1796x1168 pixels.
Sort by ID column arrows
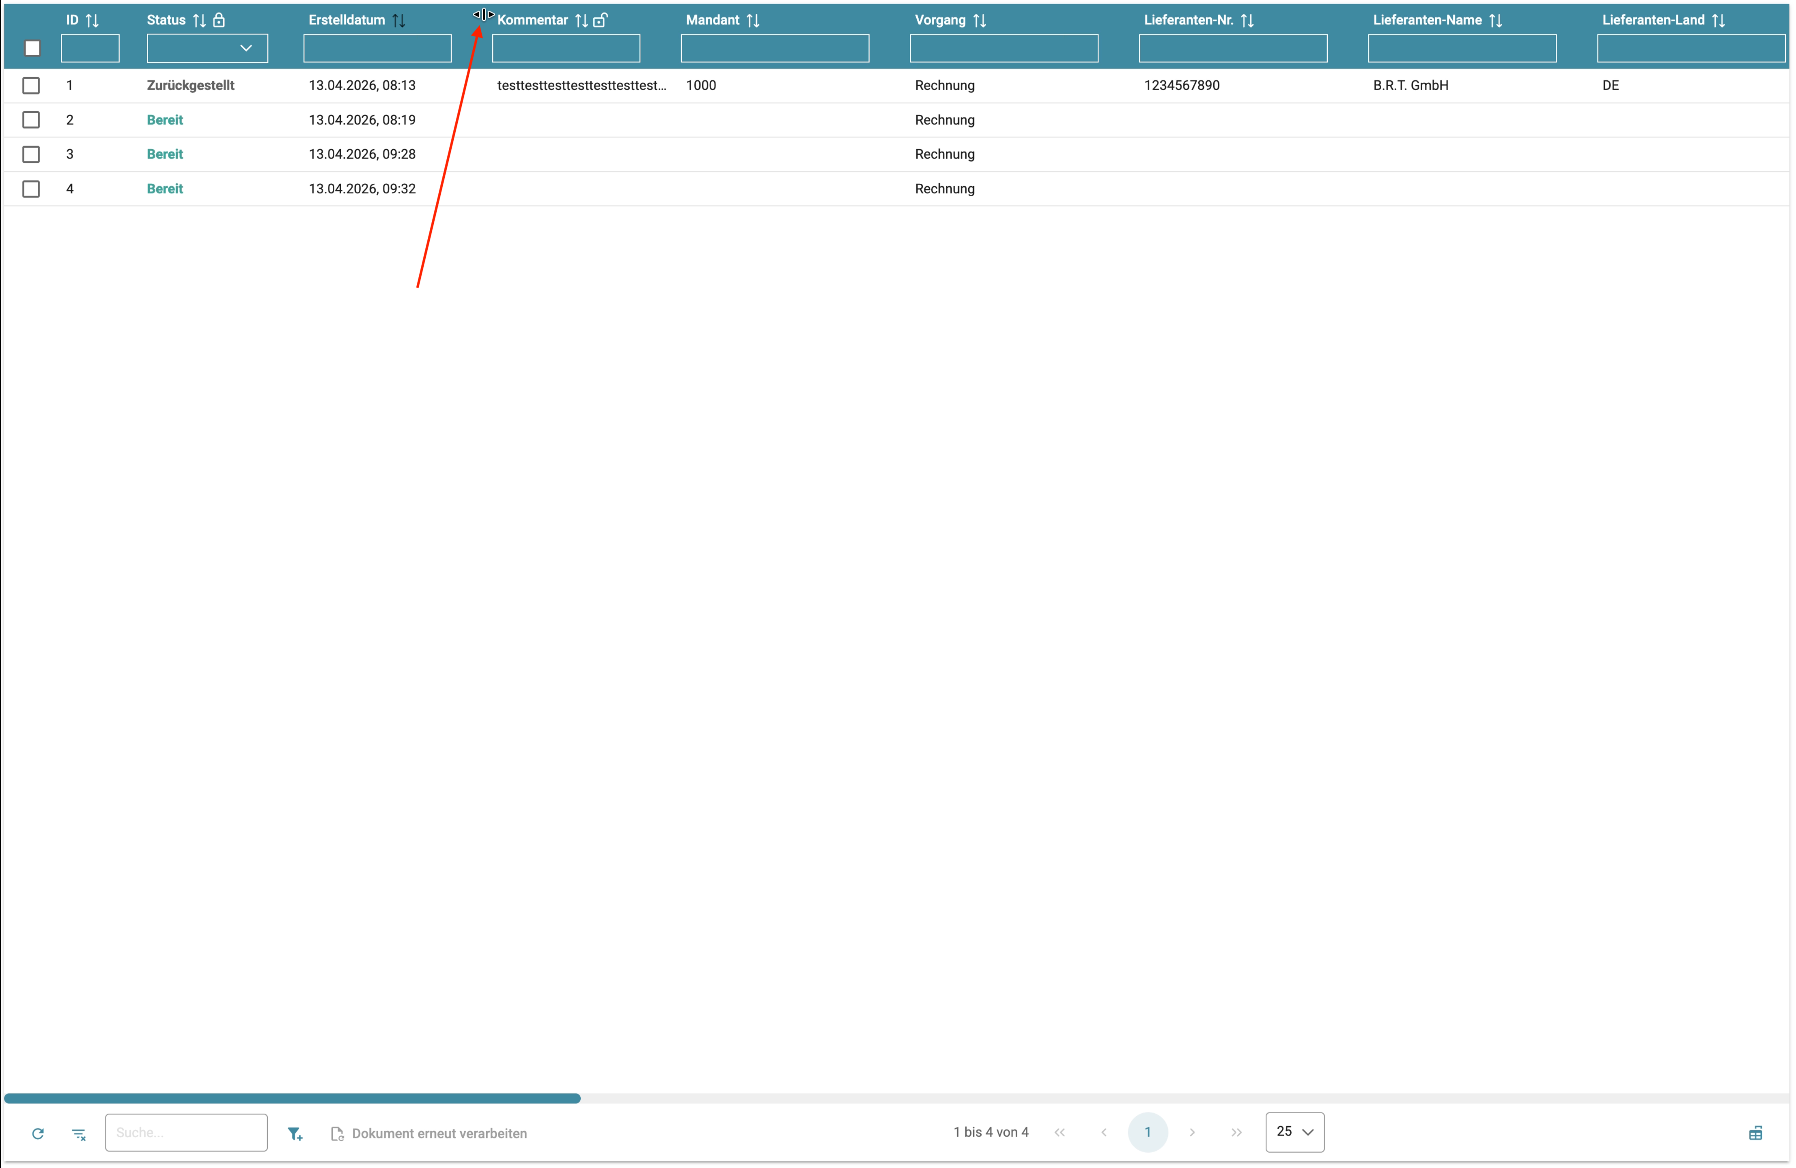click(x=93, y=20)
